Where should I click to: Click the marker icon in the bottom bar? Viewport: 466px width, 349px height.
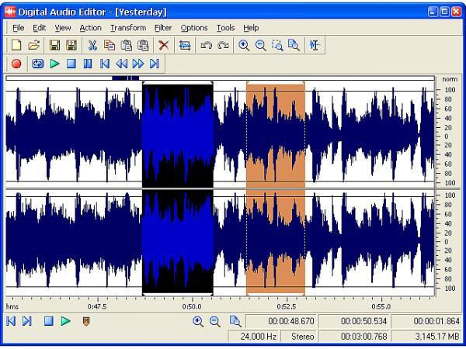coord(86,321)
